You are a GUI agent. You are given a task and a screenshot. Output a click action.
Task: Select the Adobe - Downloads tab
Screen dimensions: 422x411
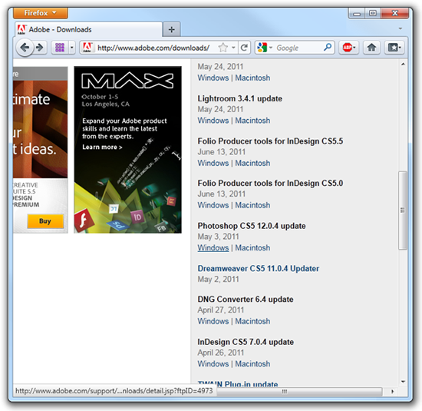click(x=89, y=29)
